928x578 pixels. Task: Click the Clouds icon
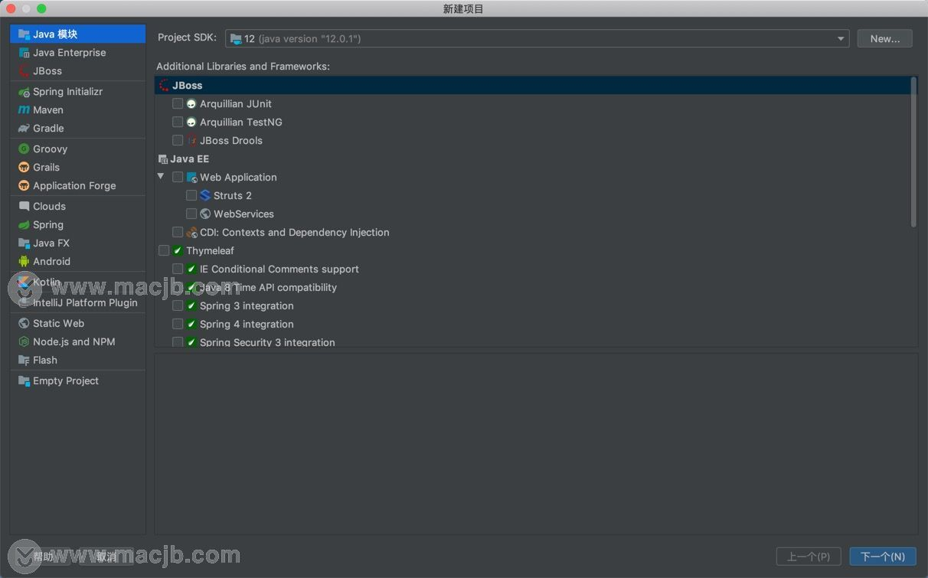pyautogui.click(x=24, y=206)
